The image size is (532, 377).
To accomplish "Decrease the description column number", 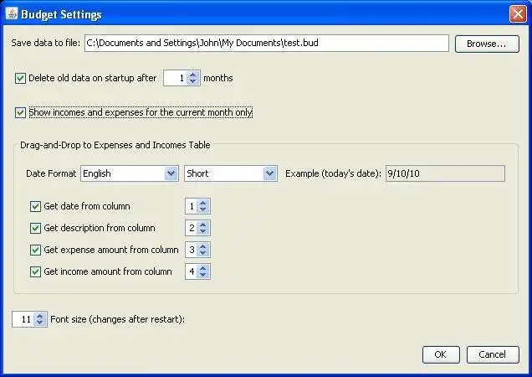I will coord(203,231).
